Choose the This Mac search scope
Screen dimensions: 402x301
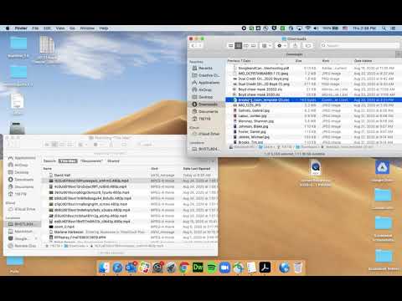68,161
